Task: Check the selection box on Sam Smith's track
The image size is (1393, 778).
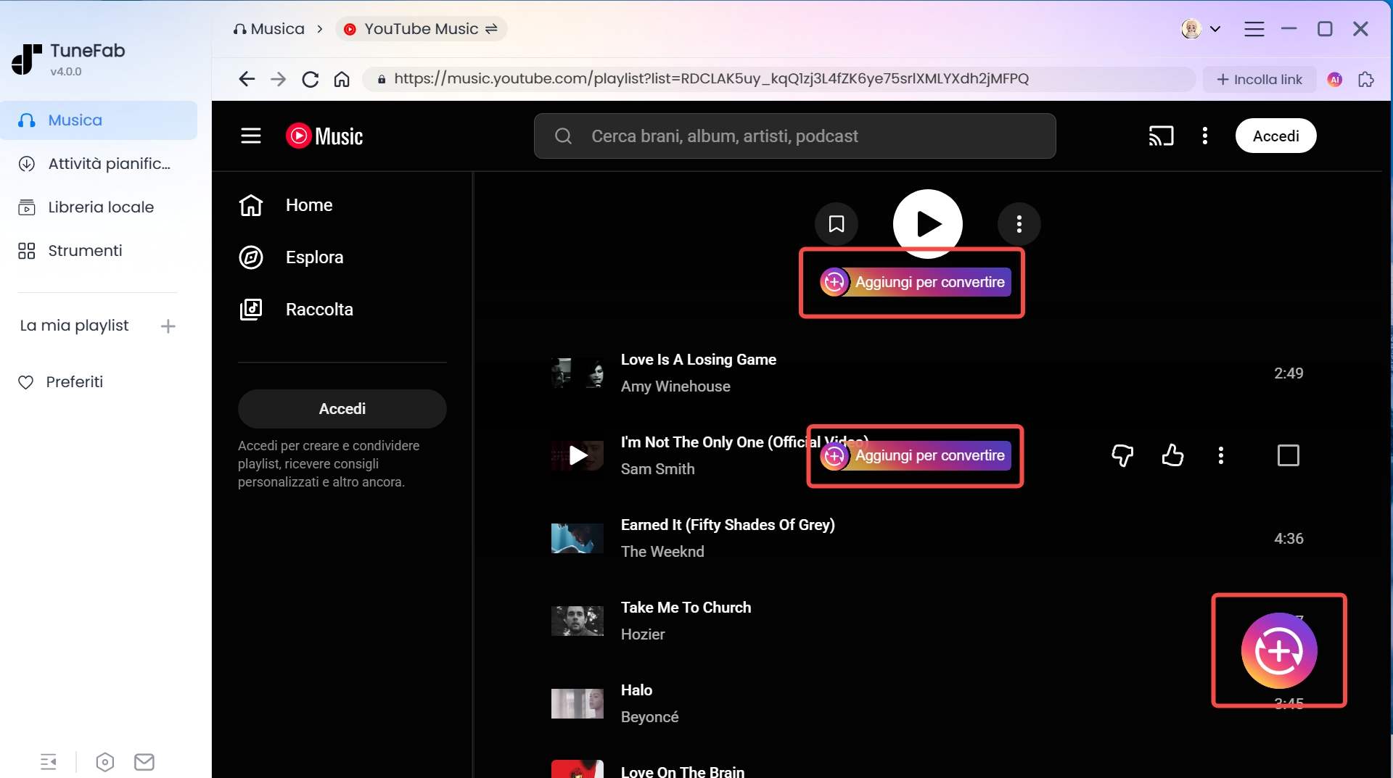Action: [1288, 455]
